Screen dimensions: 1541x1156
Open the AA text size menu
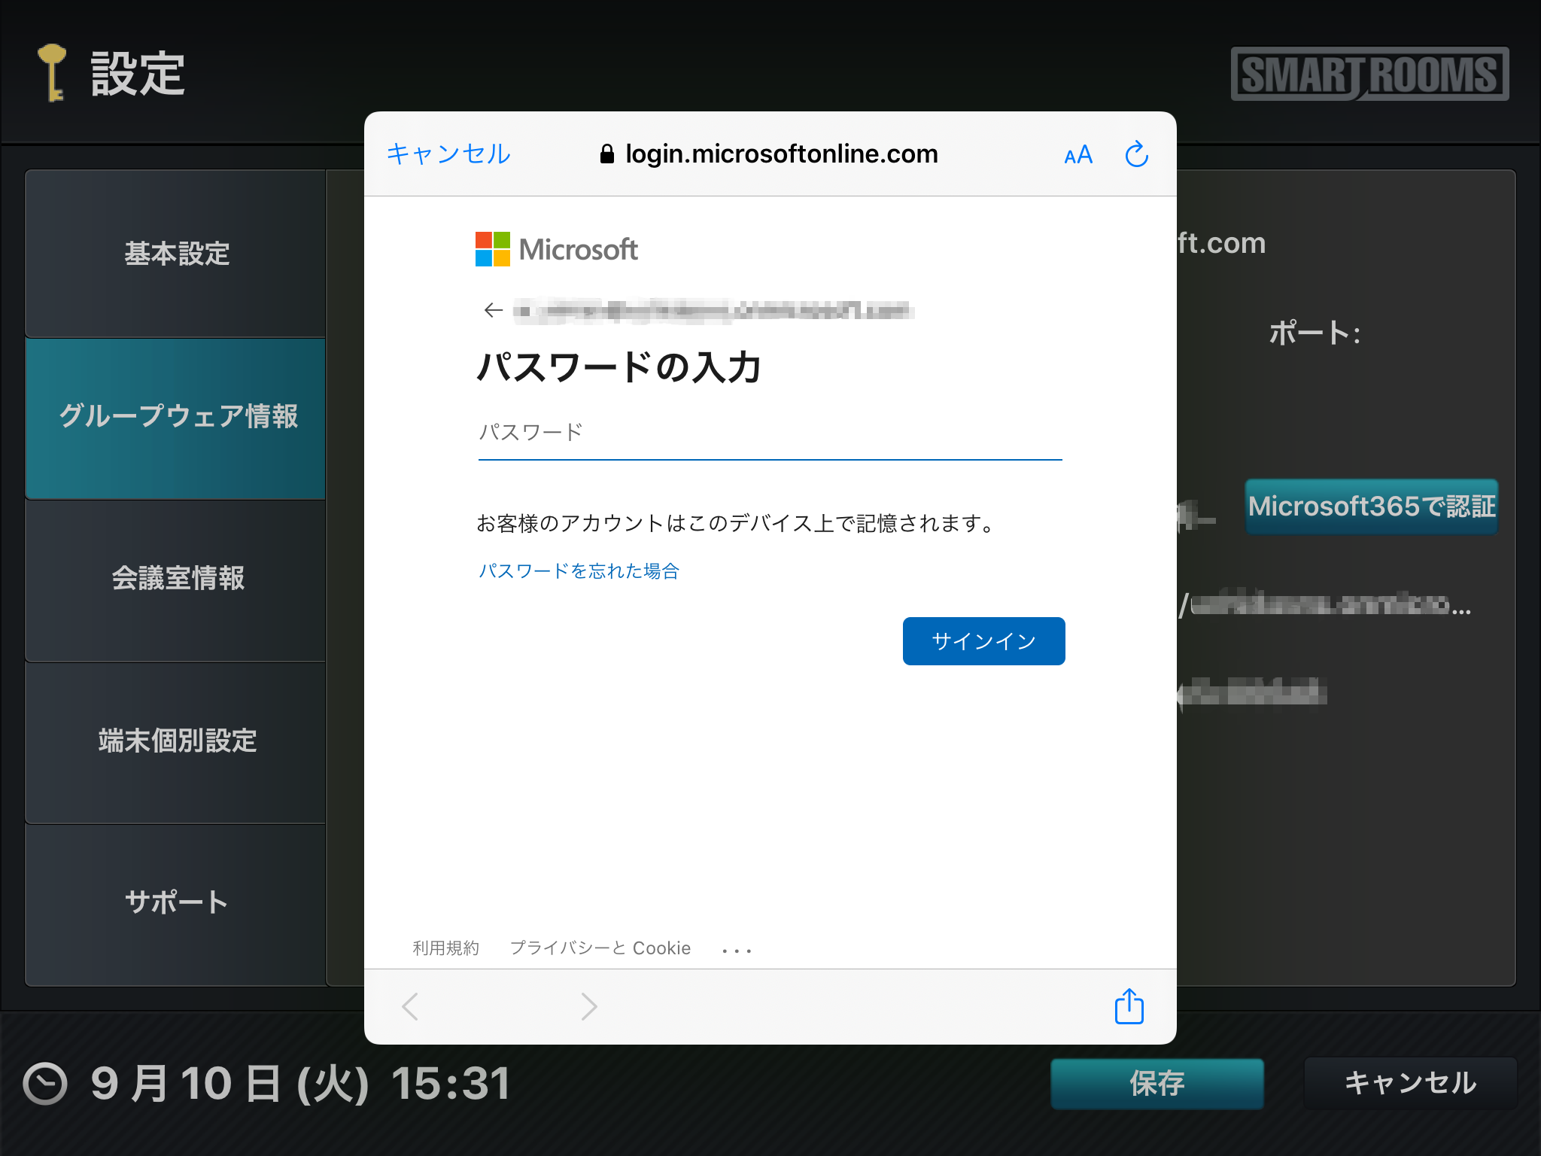point(1077,155)
